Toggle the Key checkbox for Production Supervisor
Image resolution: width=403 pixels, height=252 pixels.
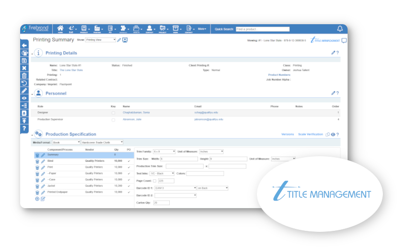[x=113, y=120]
